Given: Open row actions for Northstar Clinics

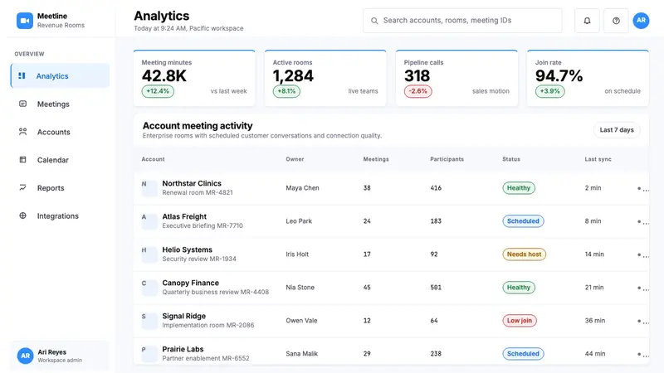Looking at the screenshot, I should [642, 189].
